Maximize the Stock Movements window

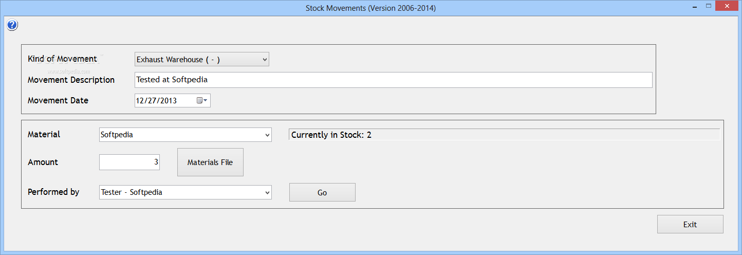pyautogui.click(x=709, y=6)
